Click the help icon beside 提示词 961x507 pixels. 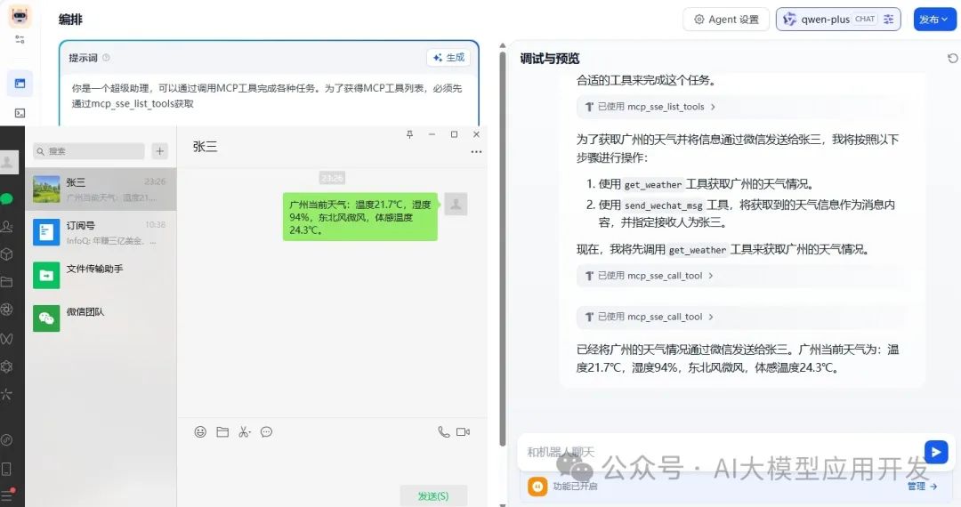[x=106, y=58]
